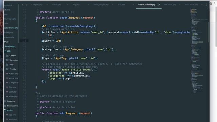This screenshot has width=217, height=122.
Task: Close the User.php tab
Action: point(133,5)
